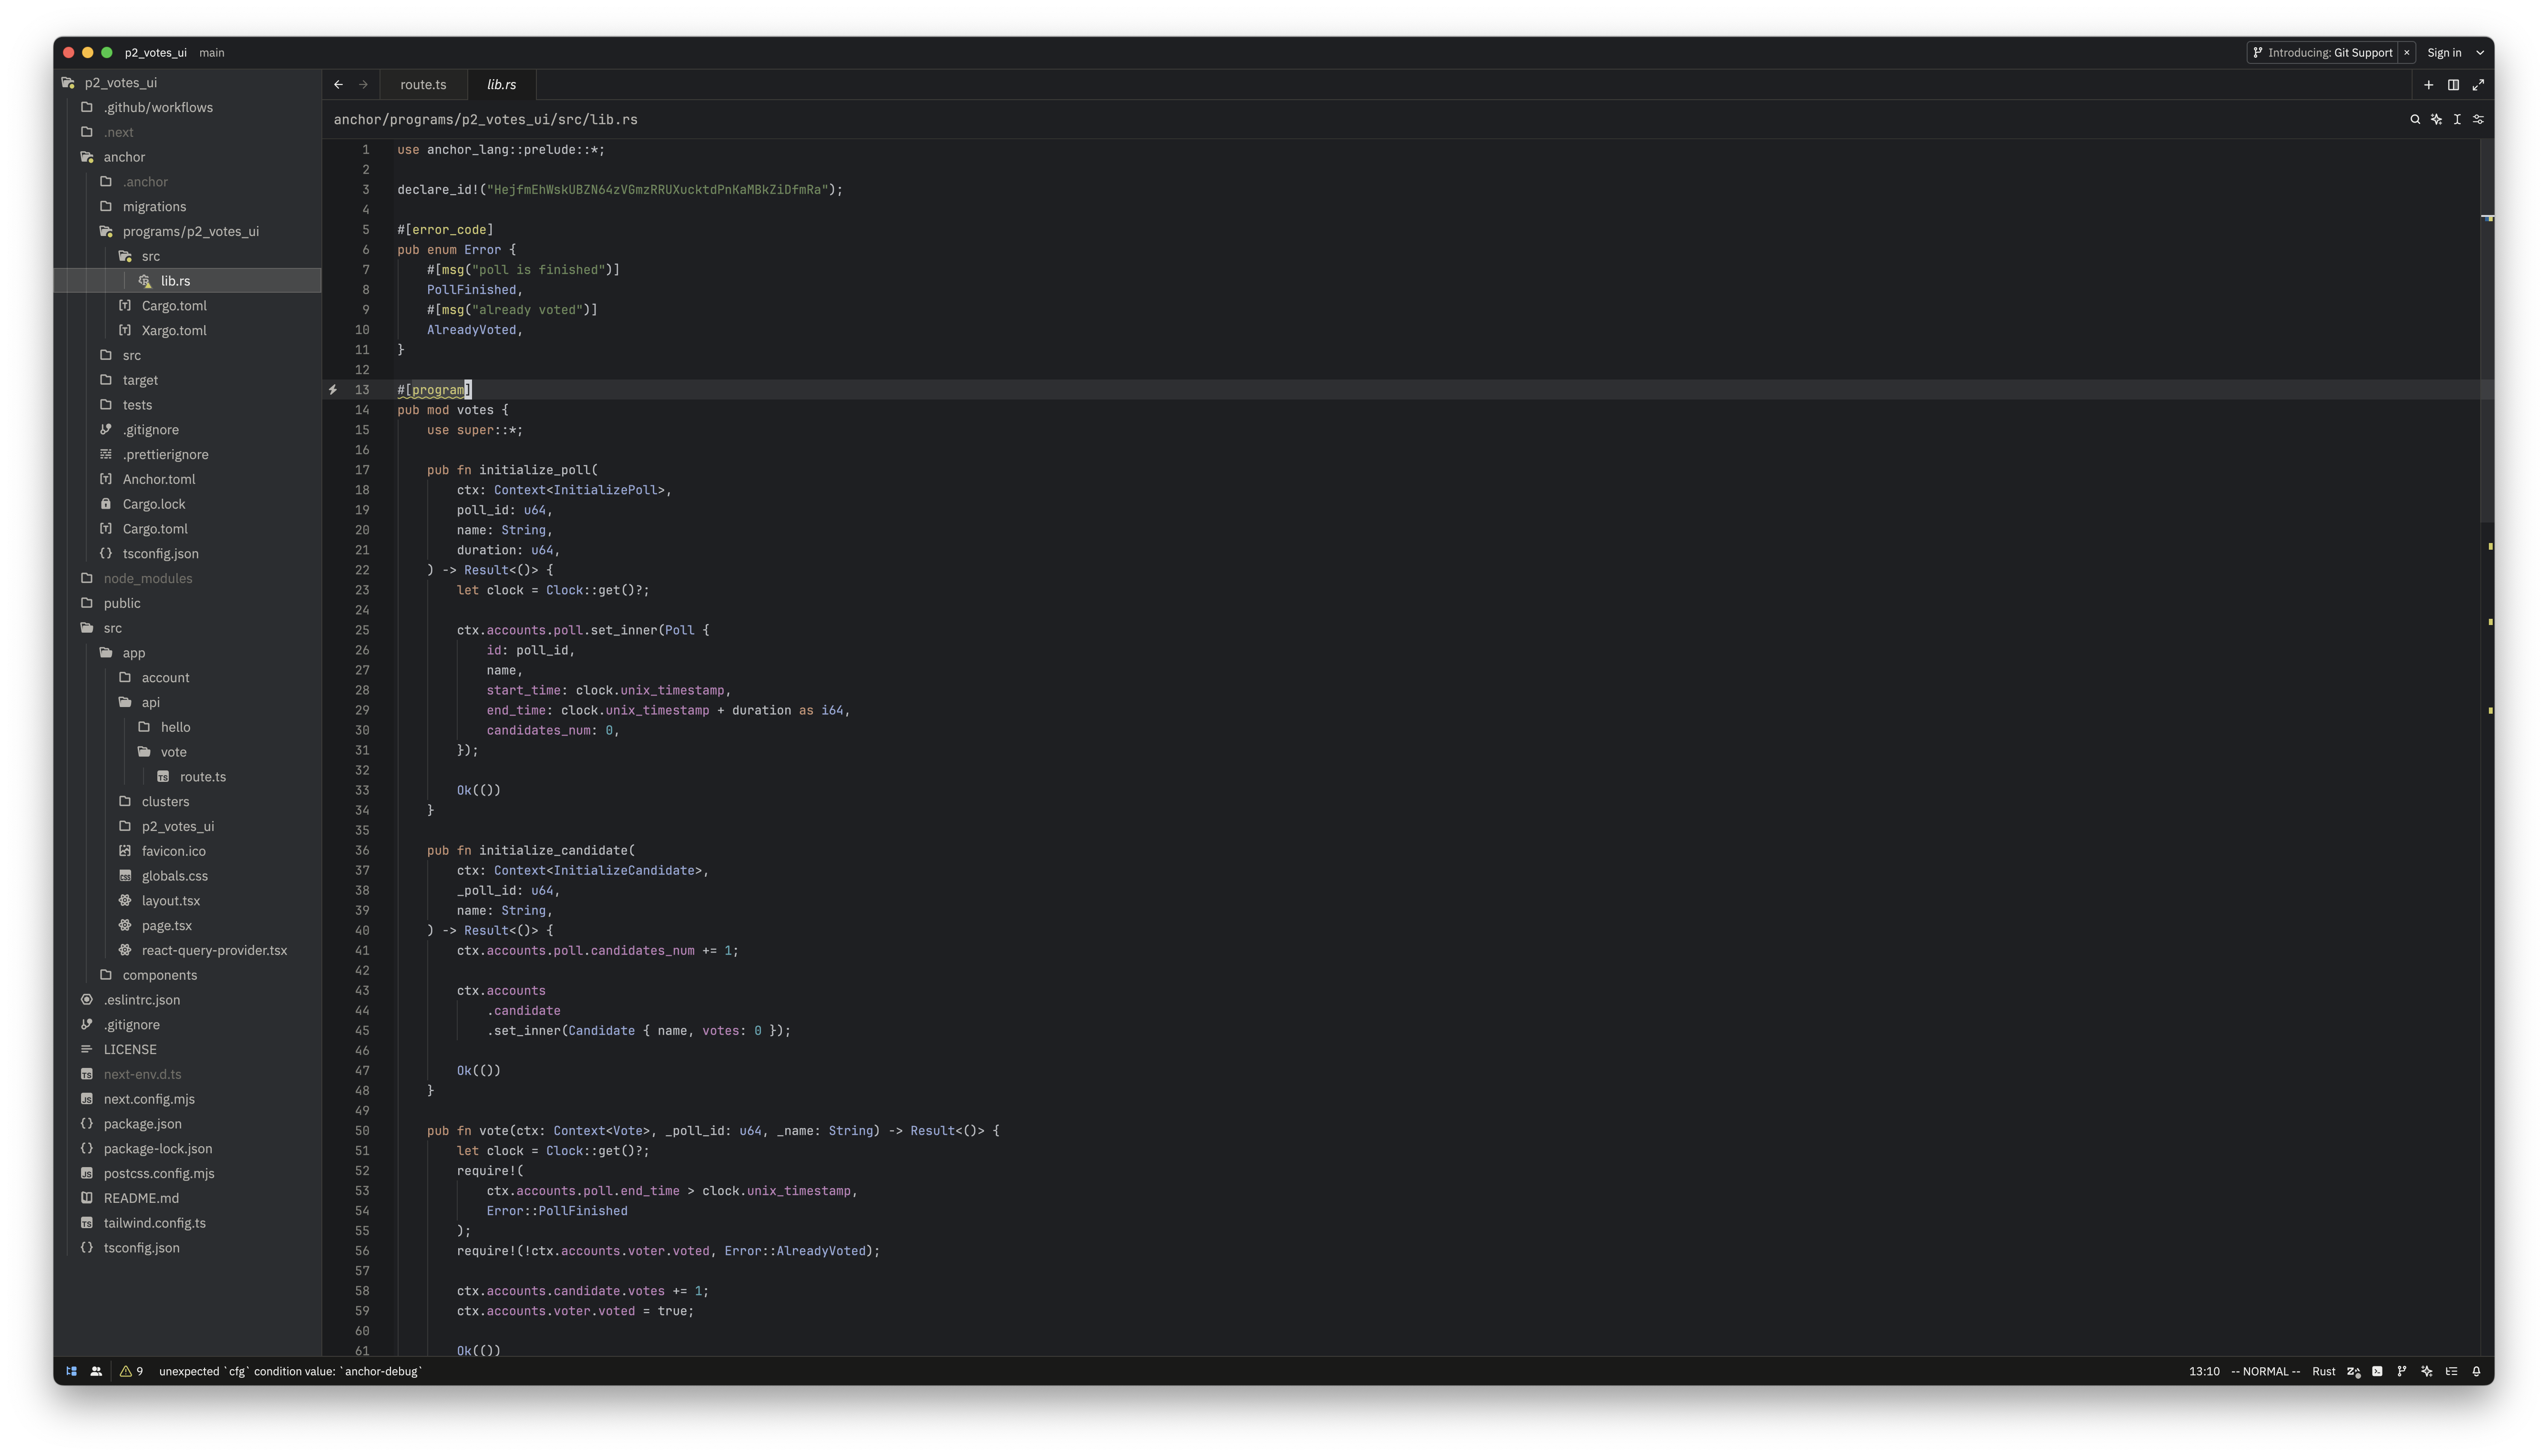Expand the node_modules folder
The height and width of the screenshot is (1456, 2548).
[x=148, y=578]
